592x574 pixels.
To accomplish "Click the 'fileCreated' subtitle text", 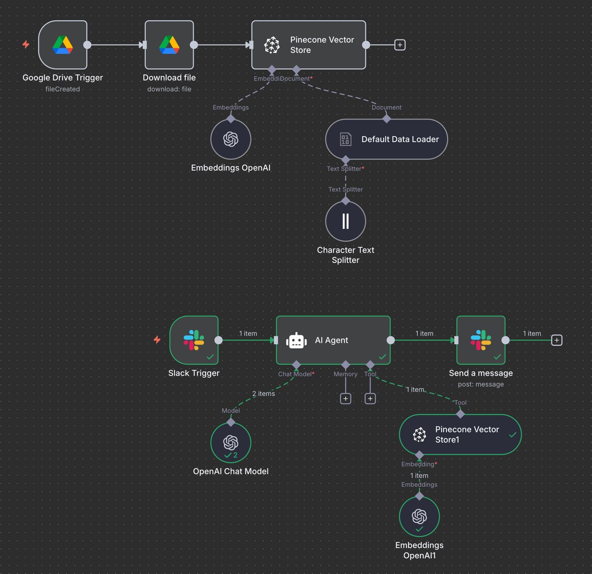I will [63, 89].
